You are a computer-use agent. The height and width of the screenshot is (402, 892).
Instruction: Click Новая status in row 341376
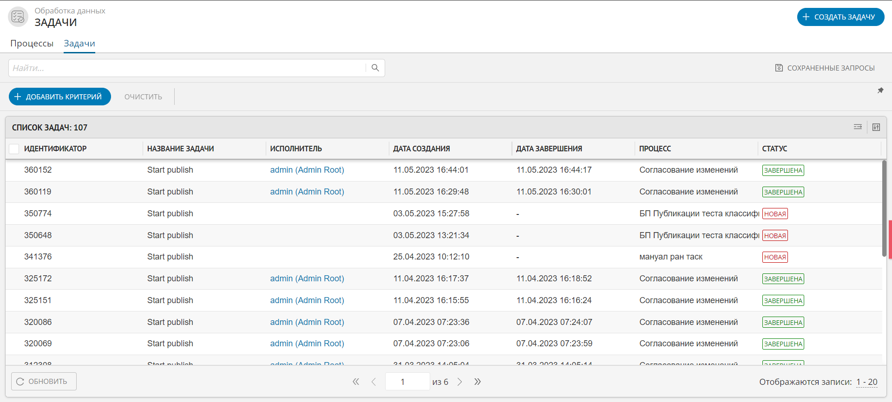(775, 257)
